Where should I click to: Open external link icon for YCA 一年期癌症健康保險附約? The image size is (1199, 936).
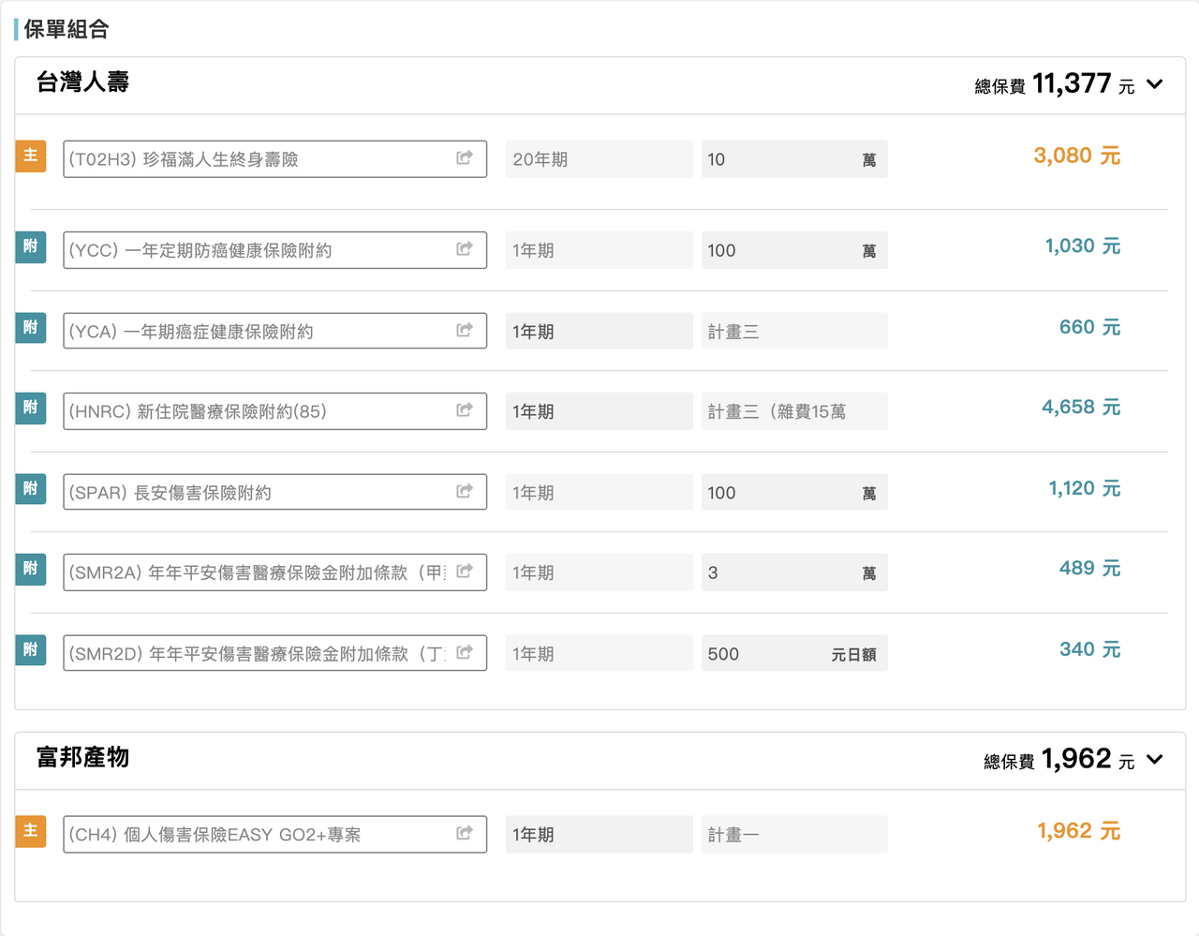(465, 330)
